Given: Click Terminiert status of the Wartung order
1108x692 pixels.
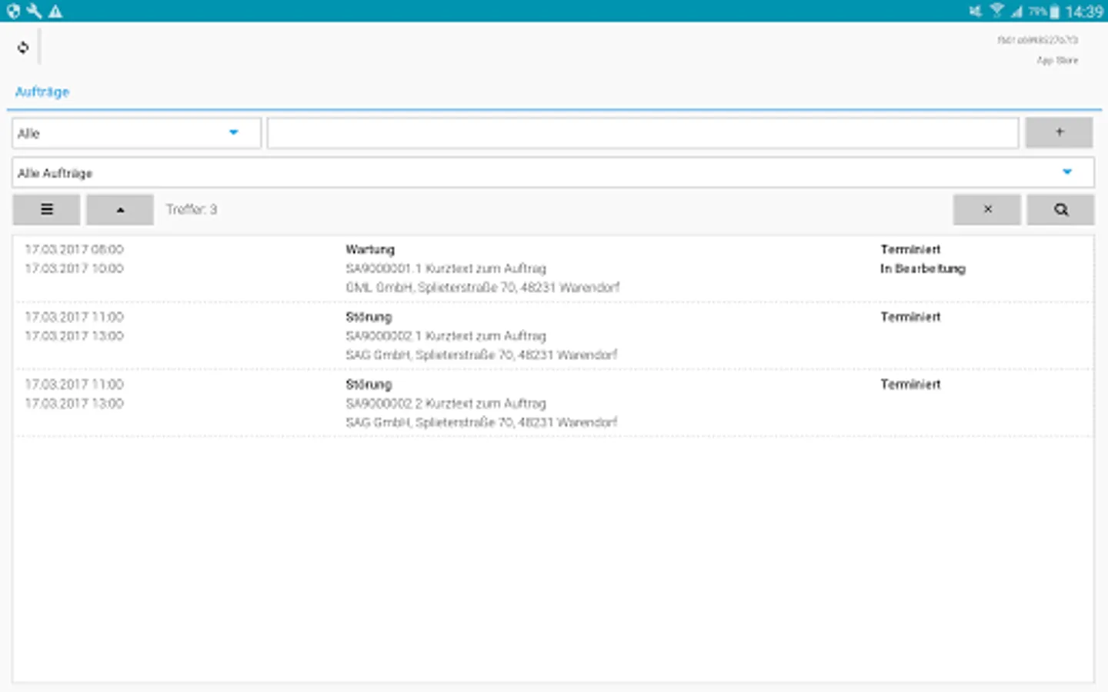Looking at the screenshot, I should (x=910, y=249).
